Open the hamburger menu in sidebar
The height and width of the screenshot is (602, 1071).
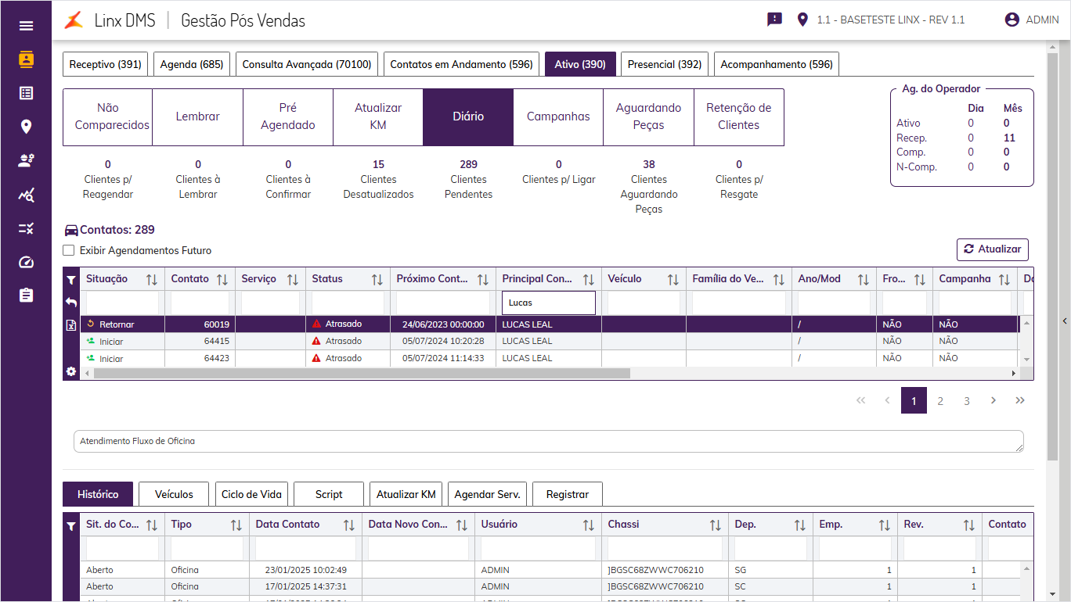tap(26, 26)
